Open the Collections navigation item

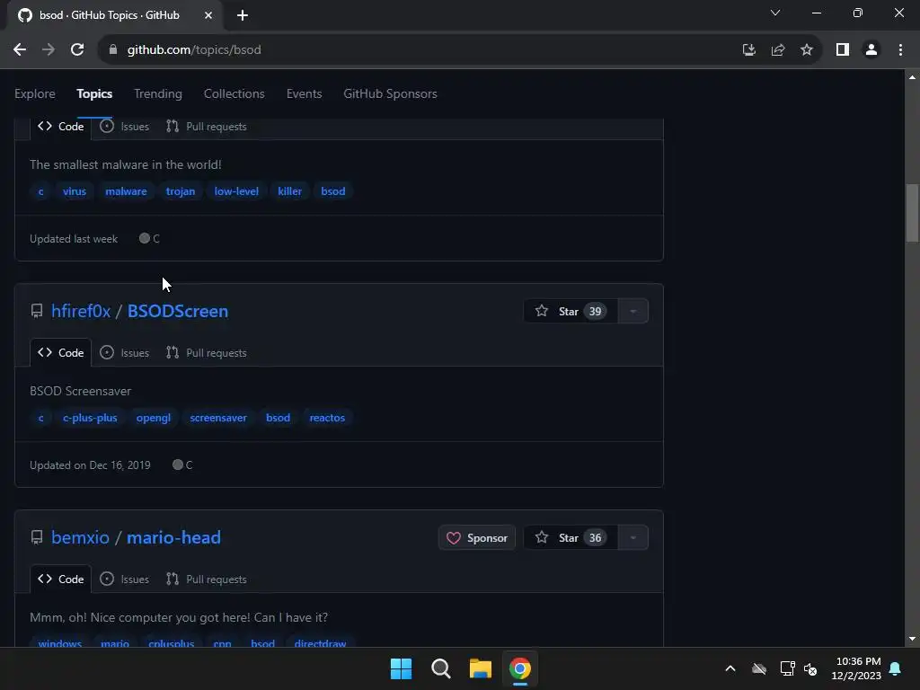[x=234, y=93]
